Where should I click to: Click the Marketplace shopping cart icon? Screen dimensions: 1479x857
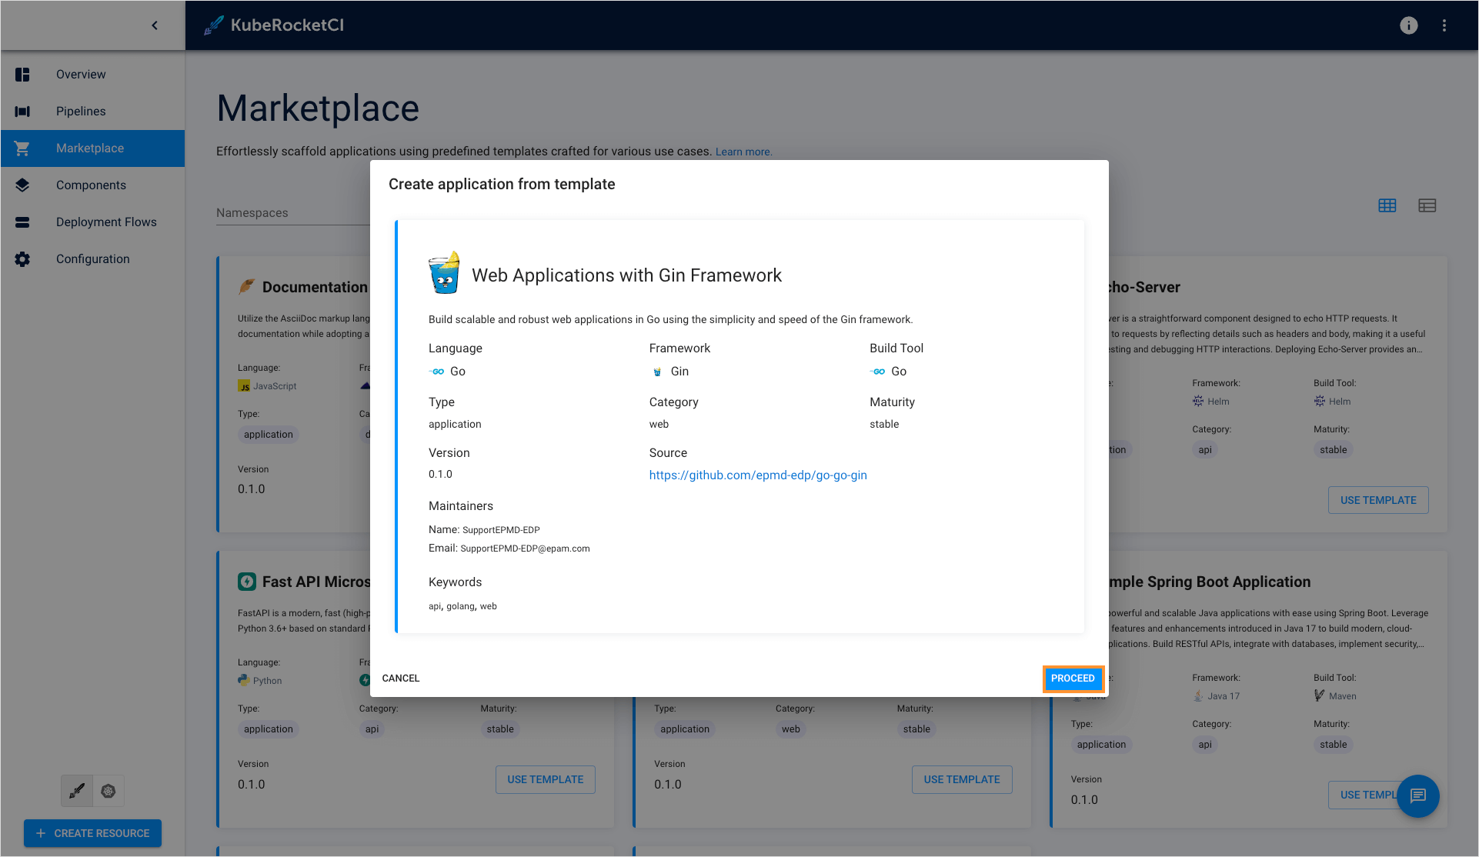(22, 148)
